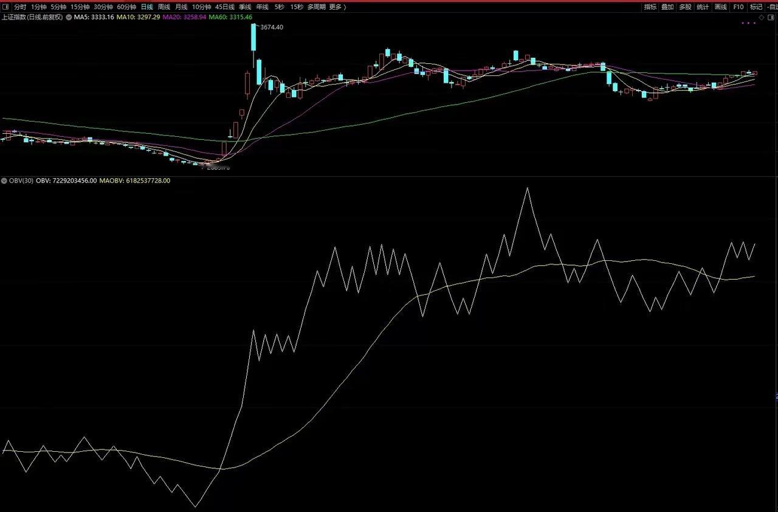Open the 指标 indicators button

[650, 7]
